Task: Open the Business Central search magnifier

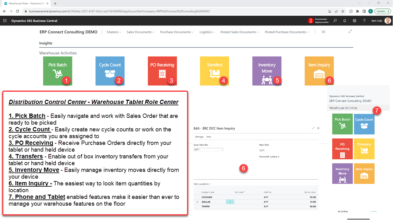Action: [335, 21]
